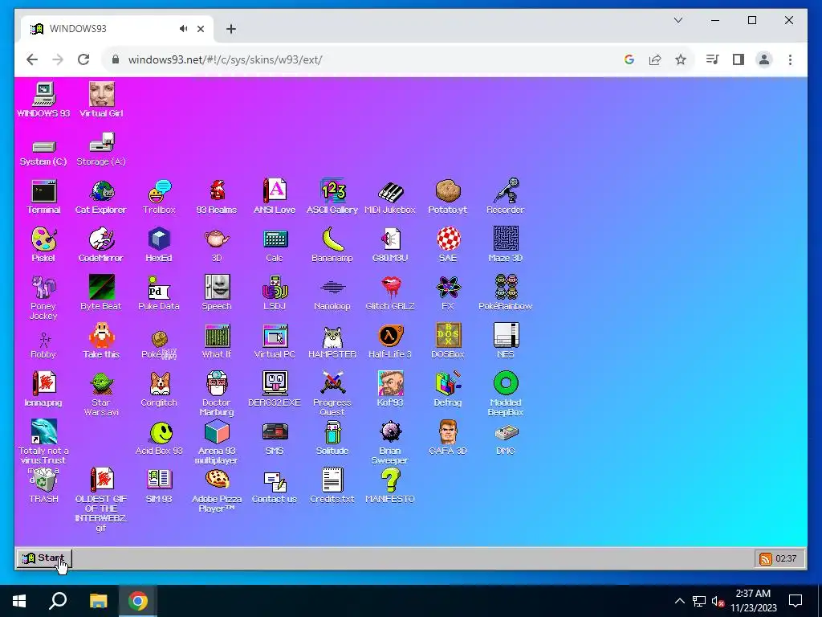
Task: Launch Corglitch corgi icon
Action: pyautogui.click(x=159, y=383)
